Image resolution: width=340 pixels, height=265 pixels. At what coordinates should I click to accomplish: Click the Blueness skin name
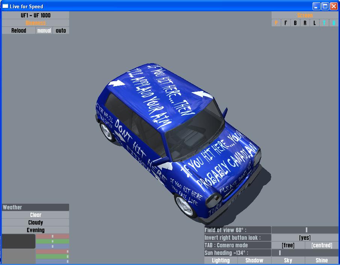[x=35, y=23]
